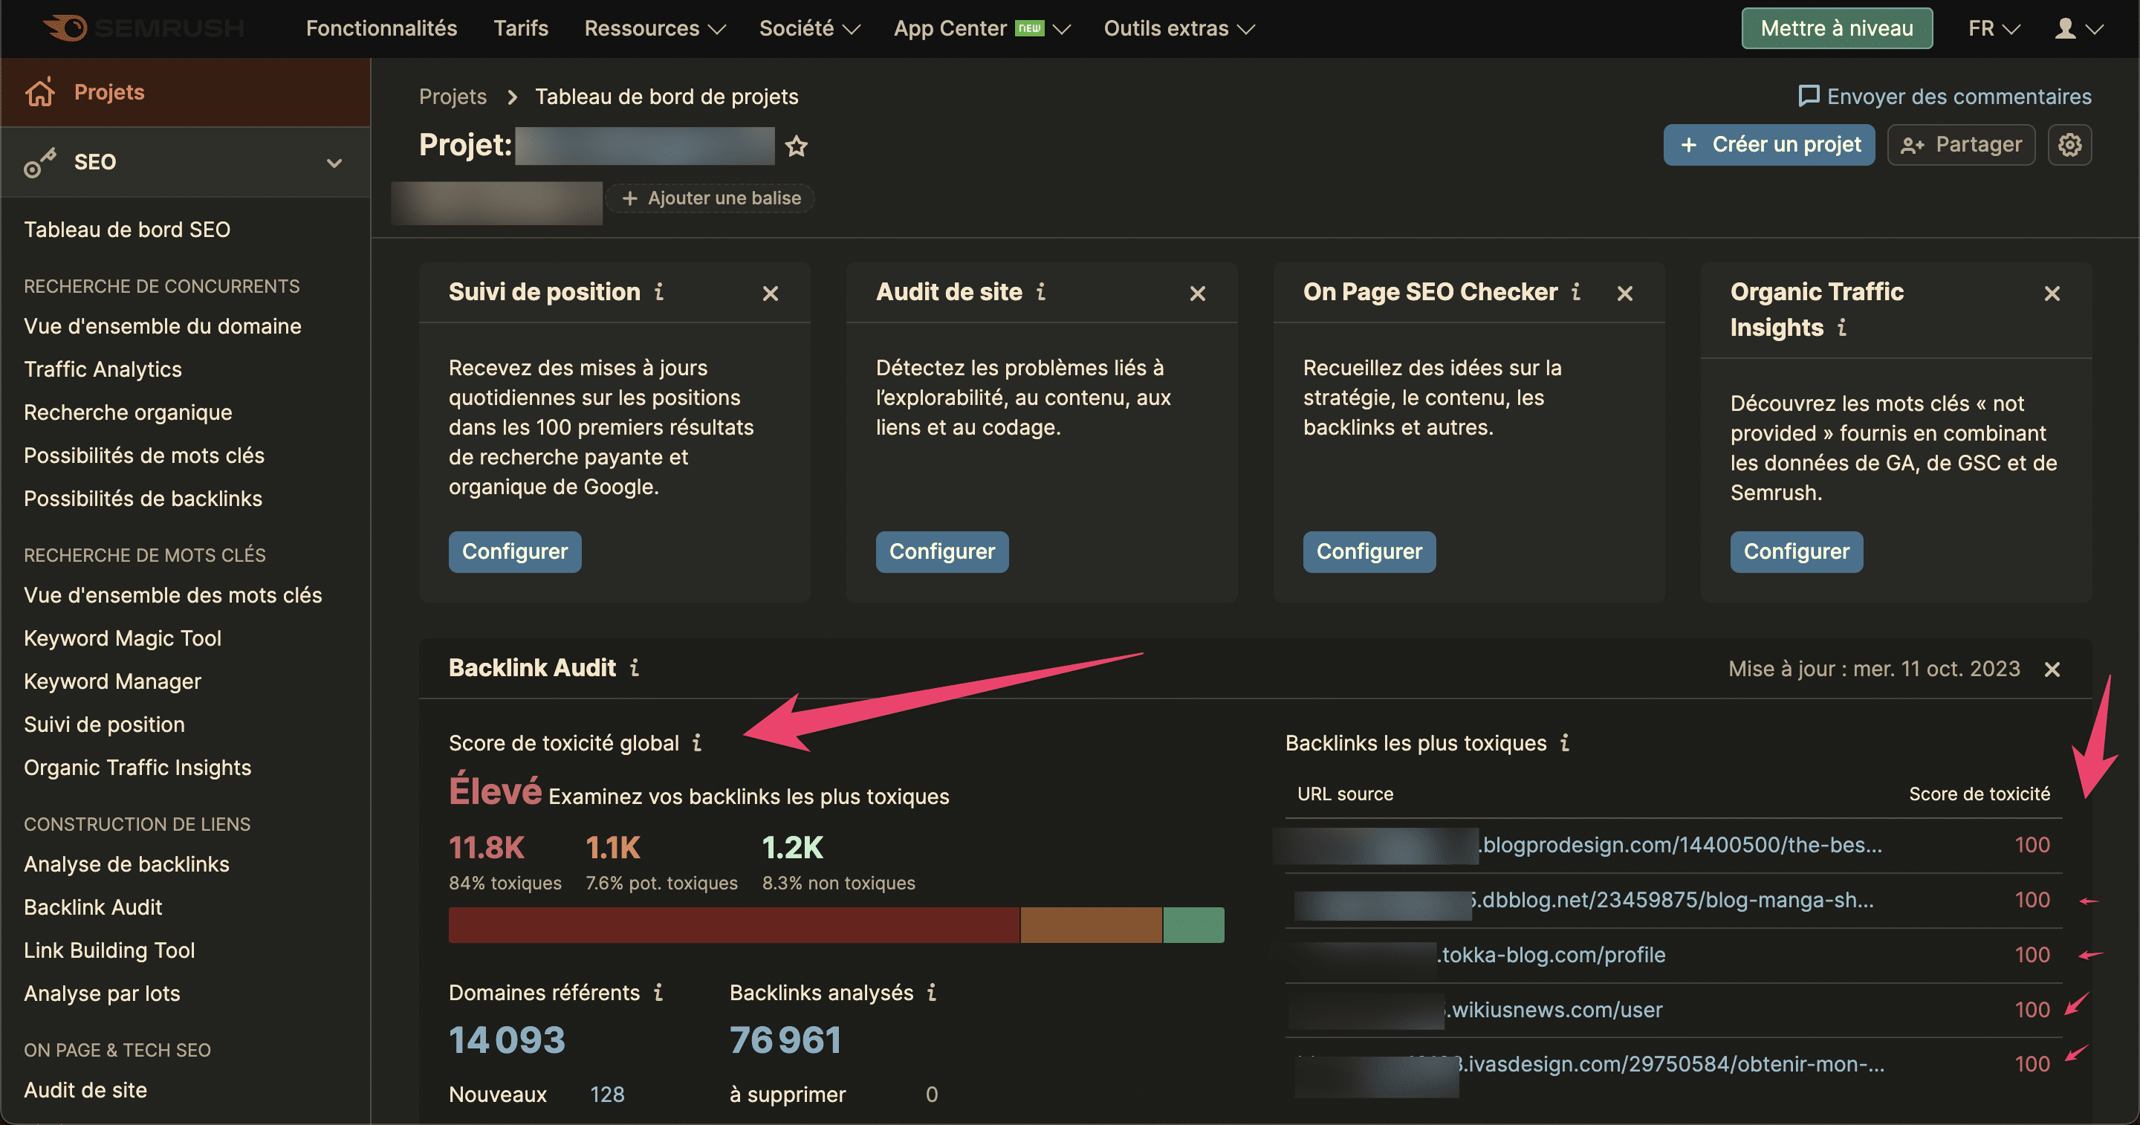The width and height of the screenshot is (2140, 1125).
Task: Open info icon next to Organic Traffic Insights
Action: (x=1842, y=328)
